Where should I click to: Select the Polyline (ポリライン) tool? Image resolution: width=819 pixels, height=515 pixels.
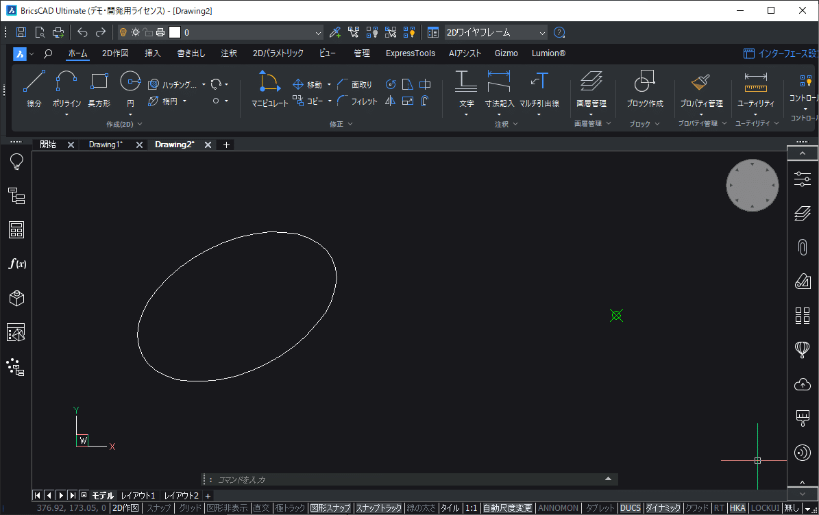pos(66,88)
